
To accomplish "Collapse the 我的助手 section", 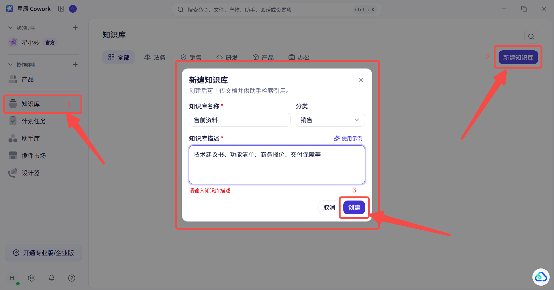I will tap(10, 28).
